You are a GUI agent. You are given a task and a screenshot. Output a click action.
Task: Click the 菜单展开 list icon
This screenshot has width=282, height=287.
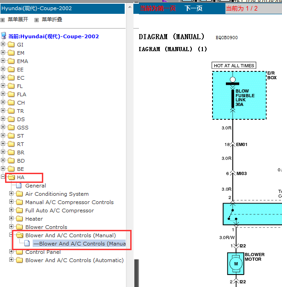click(3, 20)
